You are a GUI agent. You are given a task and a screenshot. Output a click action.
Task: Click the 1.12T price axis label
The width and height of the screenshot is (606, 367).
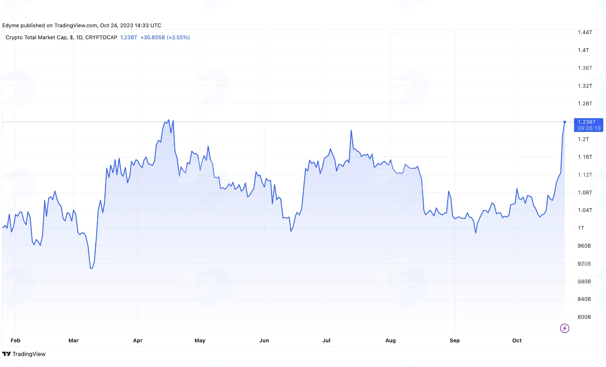click(x=585, y=175)
